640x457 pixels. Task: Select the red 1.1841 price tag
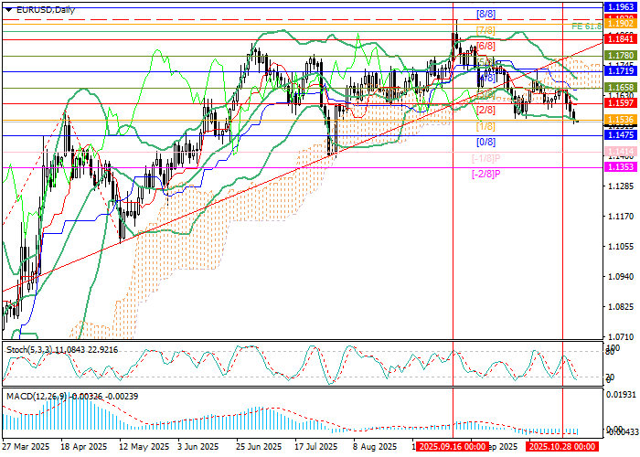(x=620, y=39)
